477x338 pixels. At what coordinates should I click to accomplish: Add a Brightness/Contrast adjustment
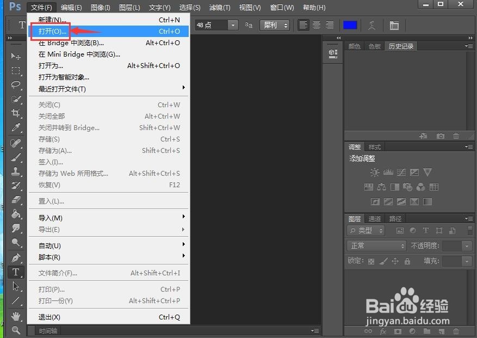coord(375,173)
